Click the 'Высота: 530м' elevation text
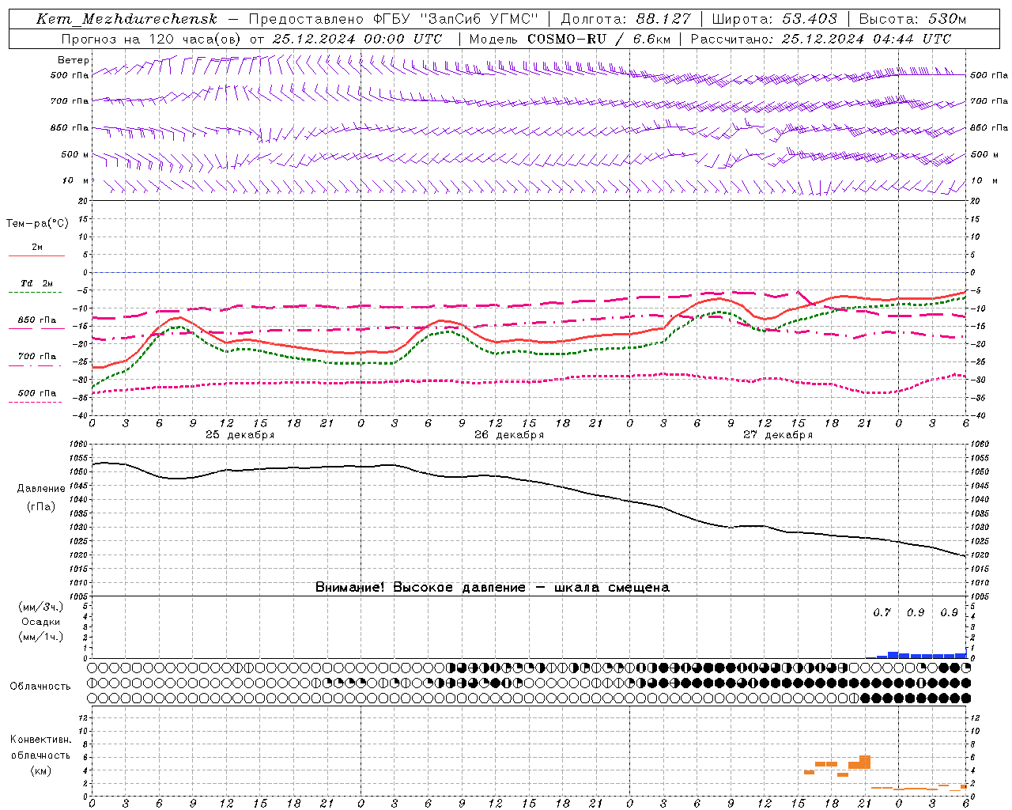The height and width of the screenshot is (810, 1012). (912, 19)
